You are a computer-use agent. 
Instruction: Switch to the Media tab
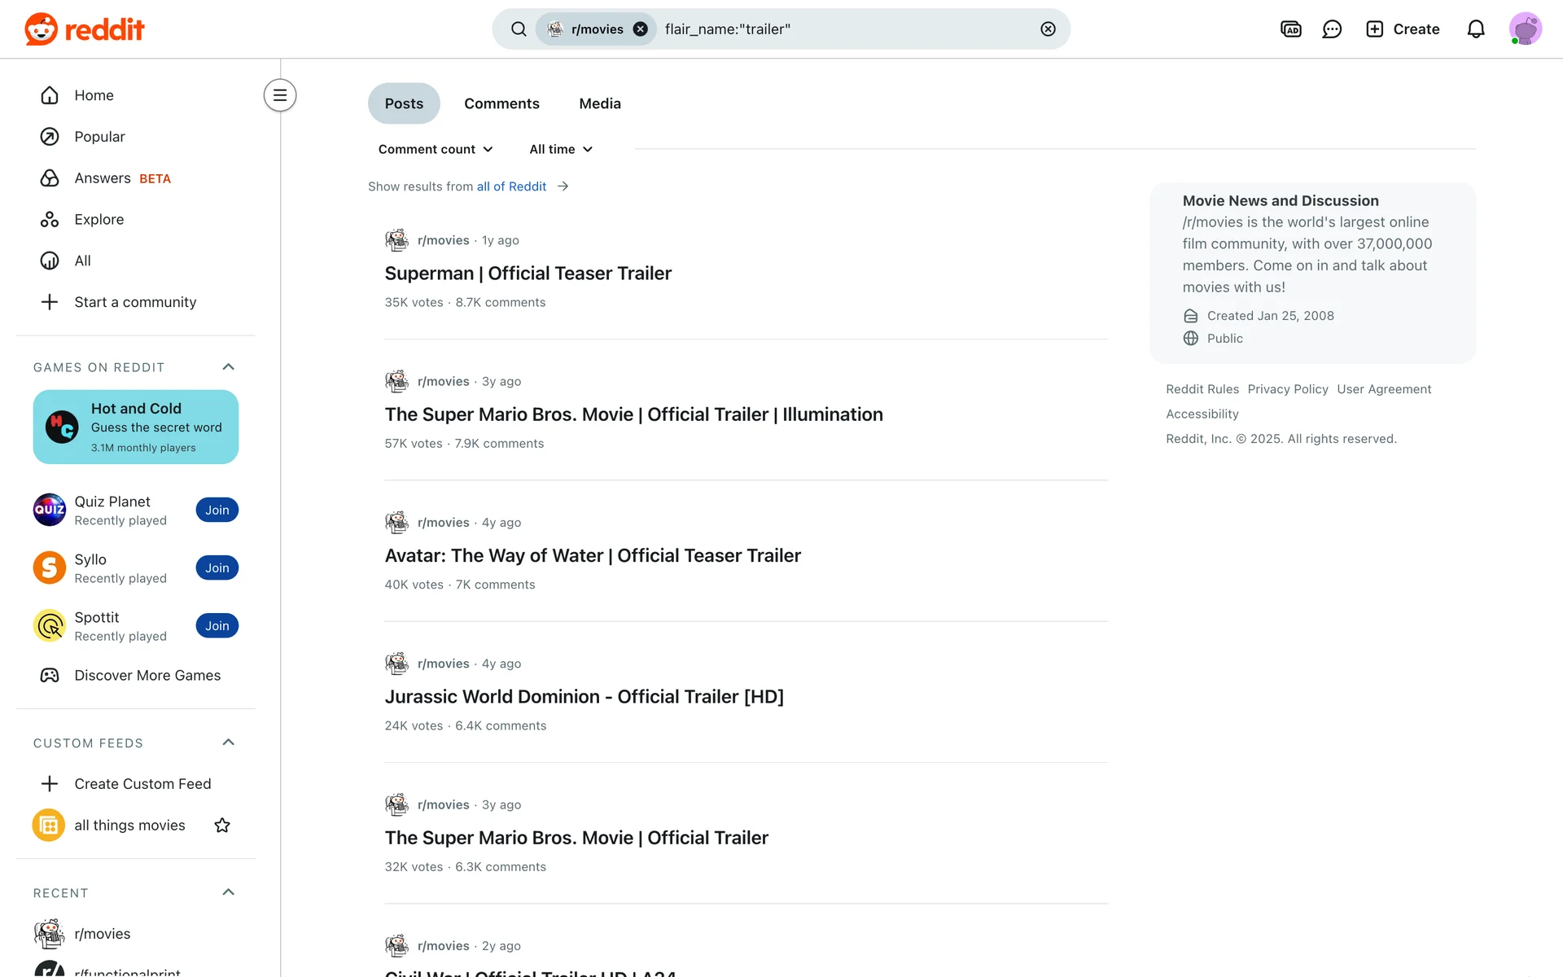[599, 104]
